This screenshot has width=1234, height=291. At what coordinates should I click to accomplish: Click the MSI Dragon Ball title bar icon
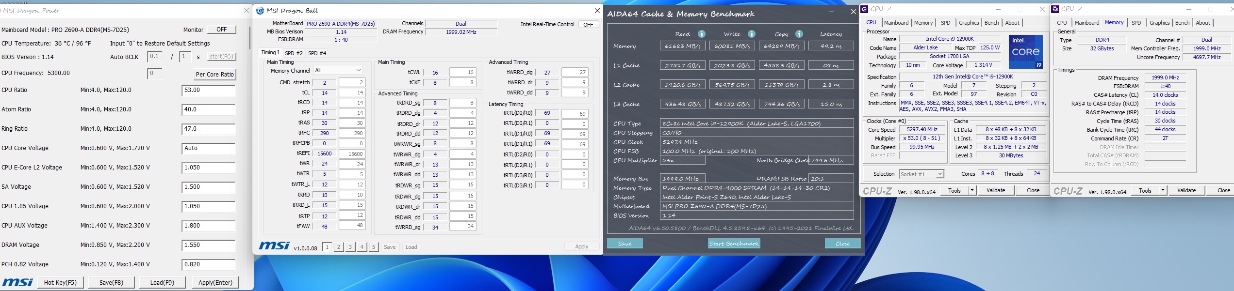point(260,11)
